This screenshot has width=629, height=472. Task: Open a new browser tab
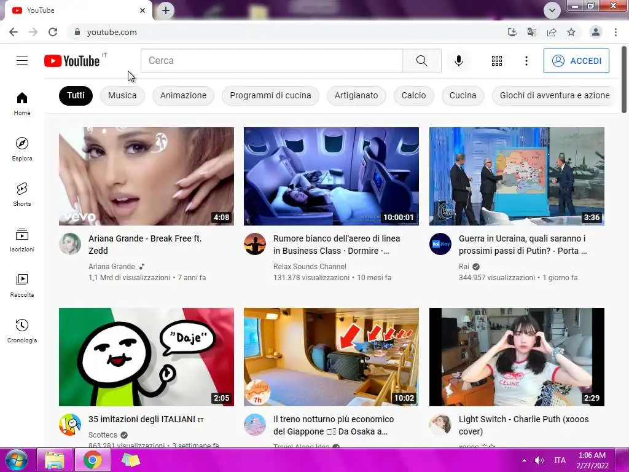(x=166, y=10)
